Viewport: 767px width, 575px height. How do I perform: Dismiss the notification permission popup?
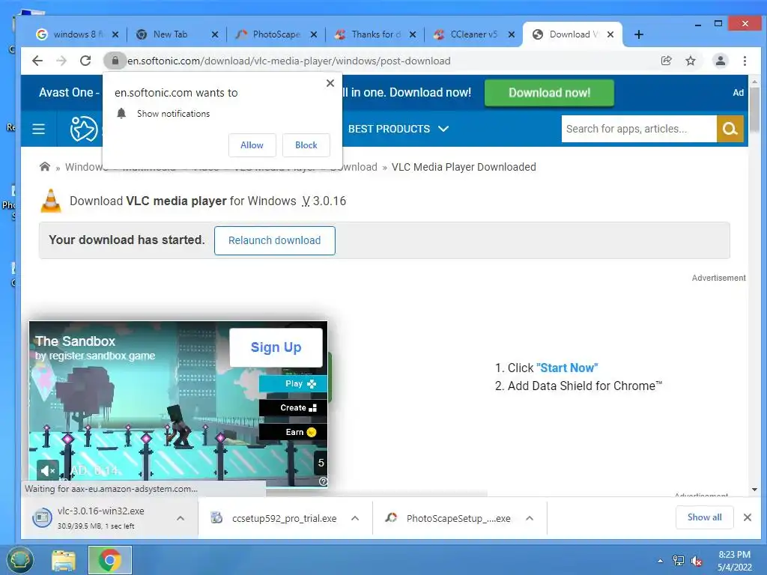click(330, 83)
